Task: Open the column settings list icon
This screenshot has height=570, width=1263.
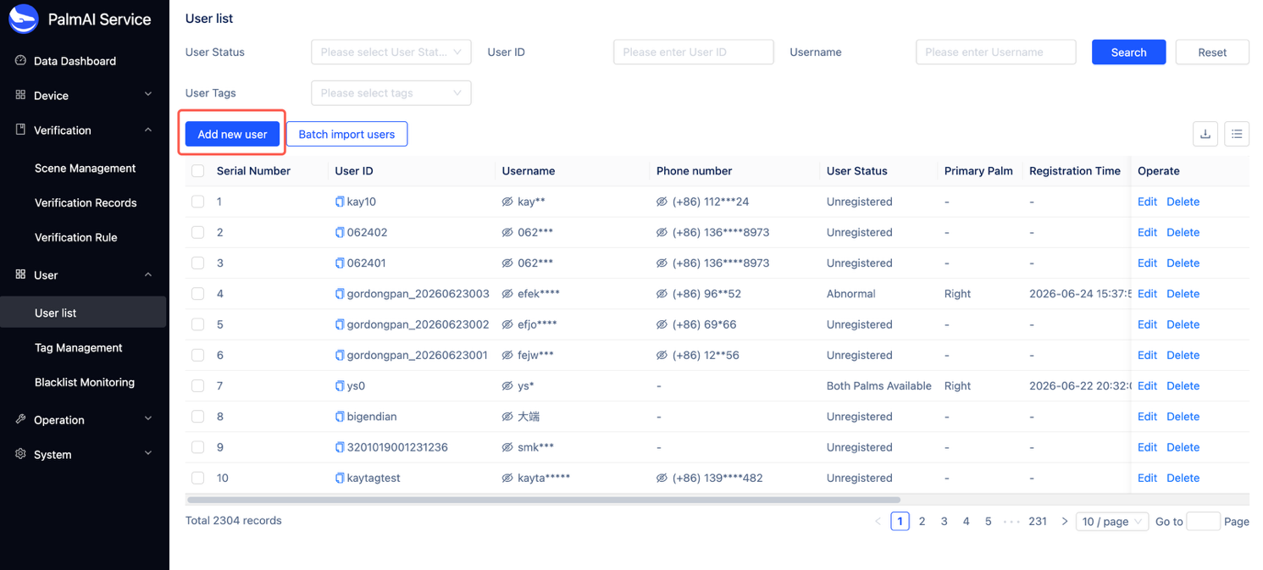Action: [x=1237, y=134]
